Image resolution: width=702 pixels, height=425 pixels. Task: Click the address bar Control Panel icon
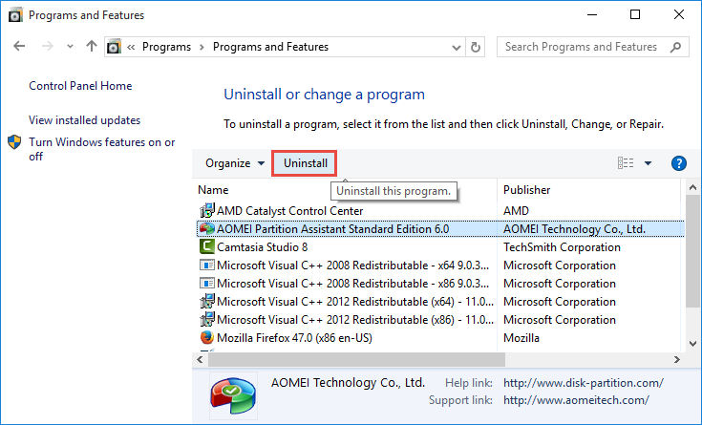[x=115, y=47]
